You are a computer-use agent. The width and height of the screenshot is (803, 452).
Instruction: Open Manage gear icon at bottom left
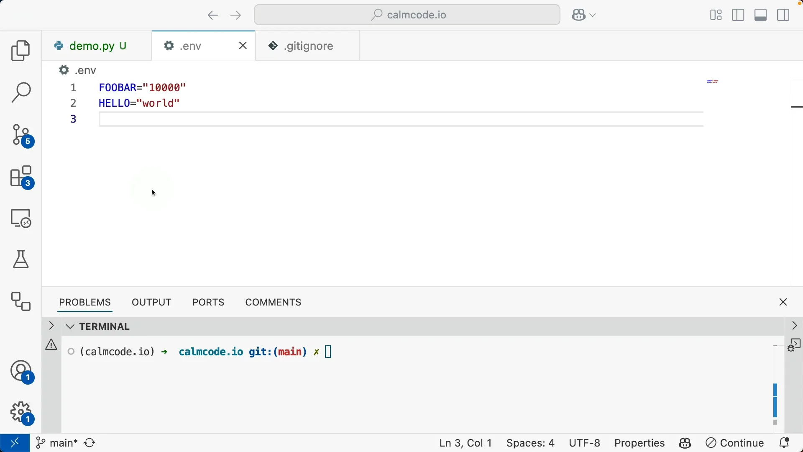click(x=21, y=413)
